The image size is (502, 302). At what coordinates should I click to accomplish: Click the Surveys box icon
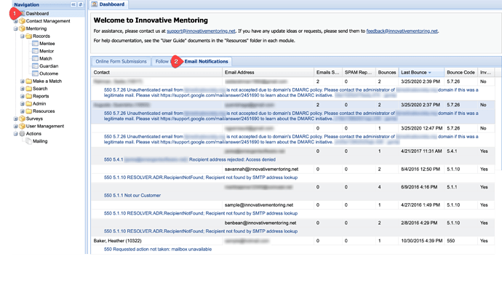pos(22,119)
